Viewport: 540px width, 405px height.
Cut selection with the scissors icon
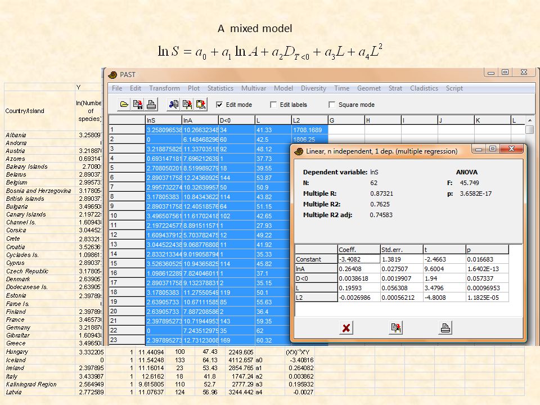(174, 105)
